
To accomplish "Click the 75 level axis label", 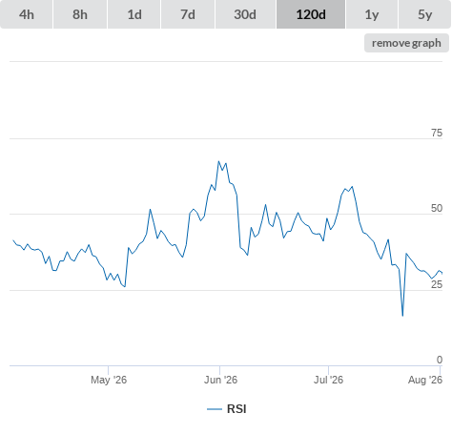I will [x=437, y=133].
